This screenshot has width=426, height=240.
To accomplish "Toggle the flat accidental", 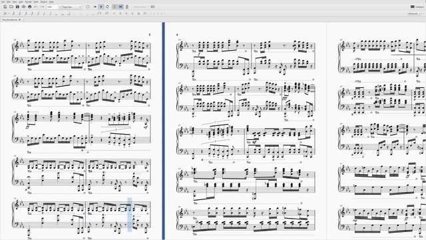I will (132, 13).
